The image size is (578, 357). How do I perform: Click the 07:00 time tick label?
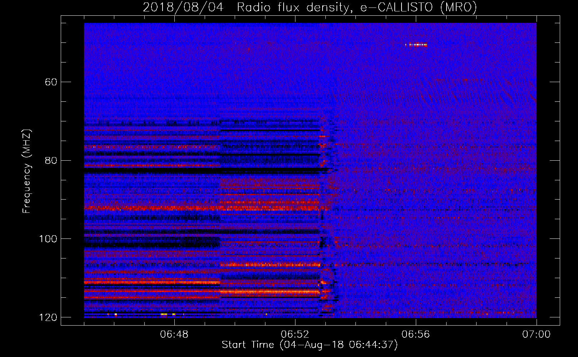click(x=537, y=335)
